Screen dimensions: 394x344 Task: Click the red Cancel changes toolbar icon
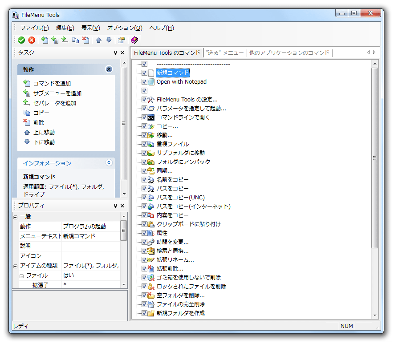[32, 40]
